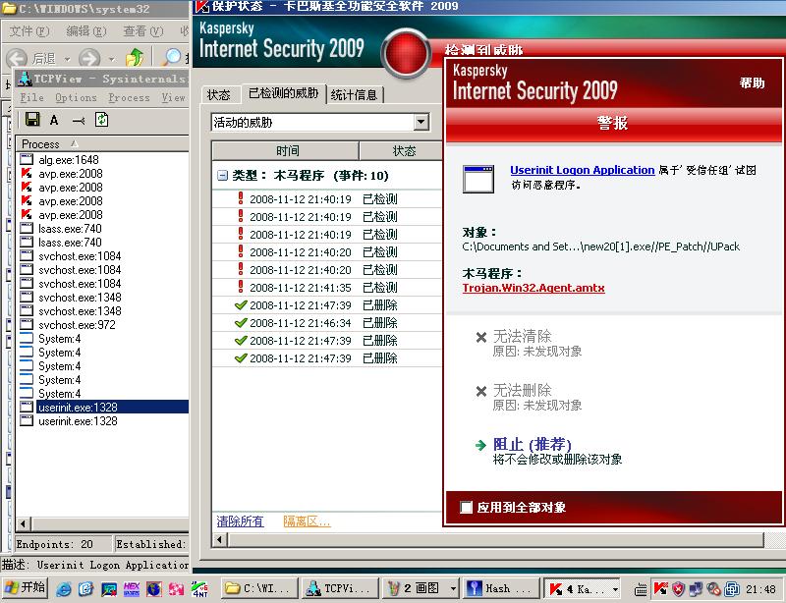Click the process icon beside alg.exe:1648
Viewport: 786px width, 603px height.
click(x=27, y=160)
